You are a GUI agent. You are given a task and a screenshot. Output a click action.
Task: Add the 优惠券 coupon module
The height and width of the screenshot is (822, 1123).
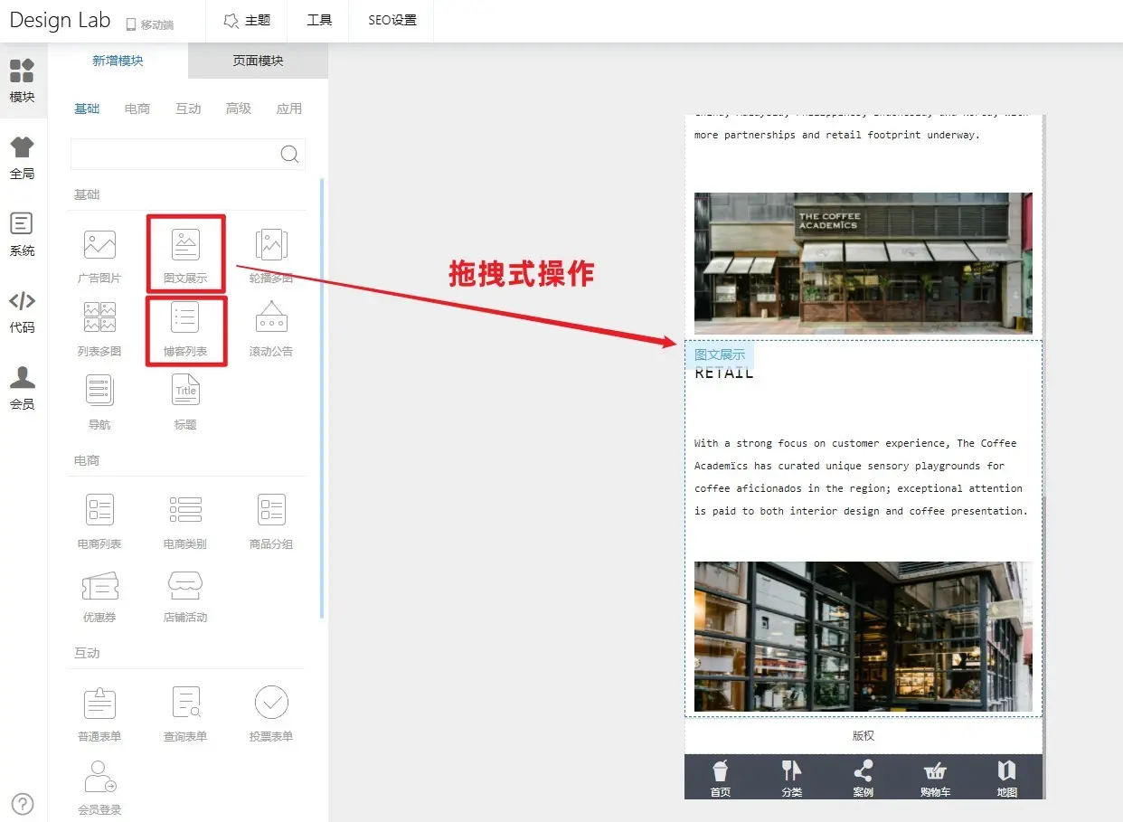tap(99, 587)
